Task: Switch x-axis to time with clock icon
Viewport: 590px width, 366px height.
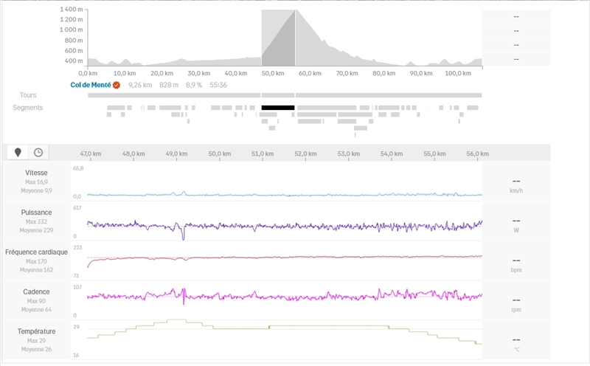Action: click(x=38, y=152)
